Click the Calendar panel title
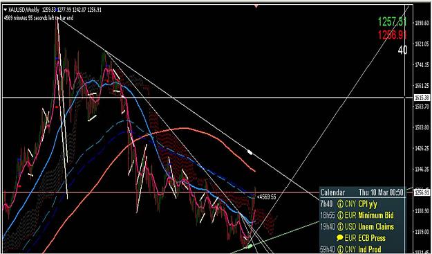432x254 pixels. tap(332, 192)
